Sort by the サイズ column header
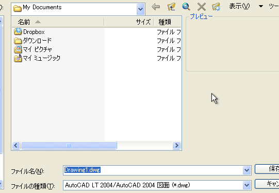The image size is (279, 193). [129, 22]
